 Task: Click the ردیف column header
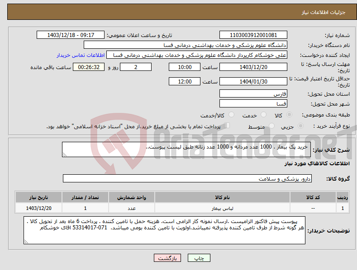click(x=343, y=197)
